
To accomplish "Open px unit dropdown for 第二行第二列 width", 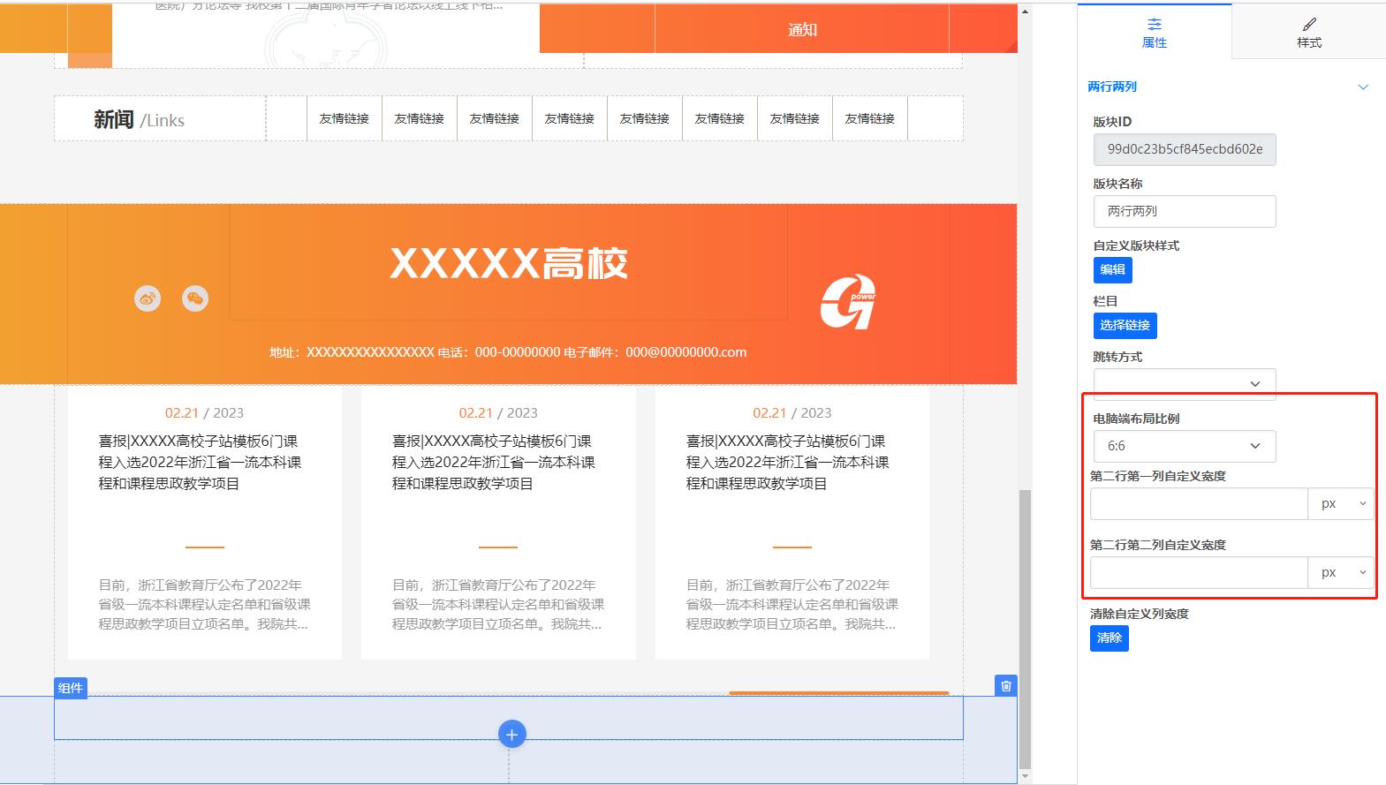I will tap(1341, 572).
